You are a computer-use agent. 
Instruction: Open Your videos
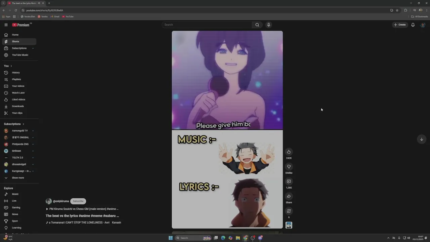[19, 86]
